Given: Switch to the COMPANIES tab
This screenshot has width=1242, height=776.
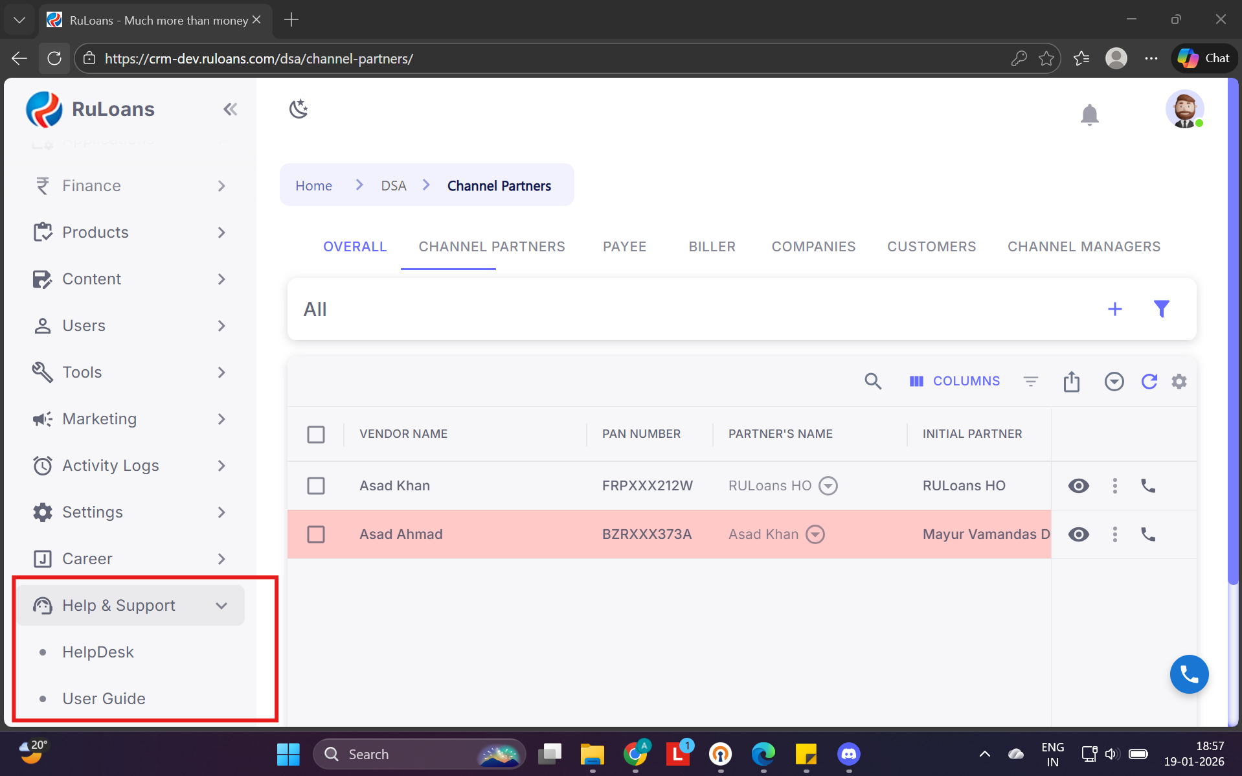Looking at the screenshot, I should pyautogui.click(x=813, y=247).
